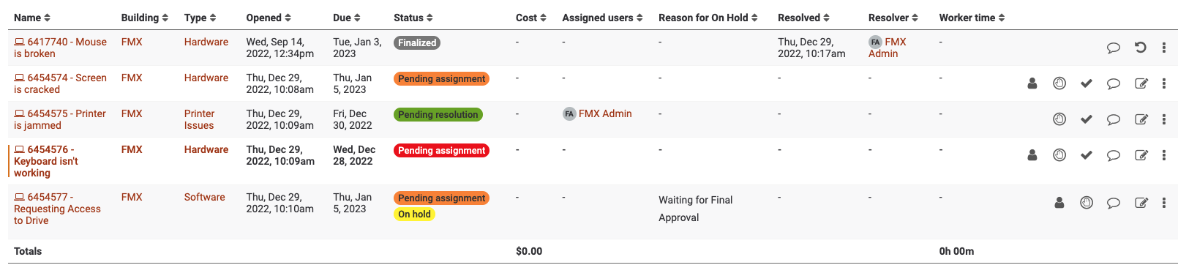
Task: Sort by Reason for On Hold column
Action: click(x=708, y=18)
